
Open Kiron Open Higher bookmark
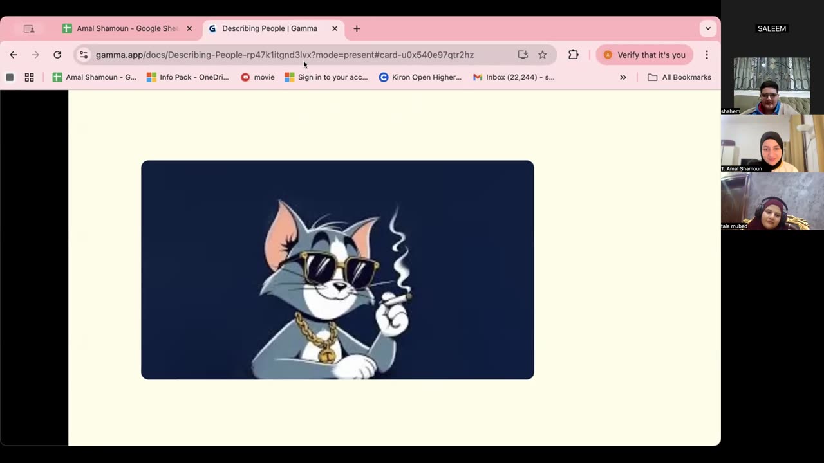[420, 77]
